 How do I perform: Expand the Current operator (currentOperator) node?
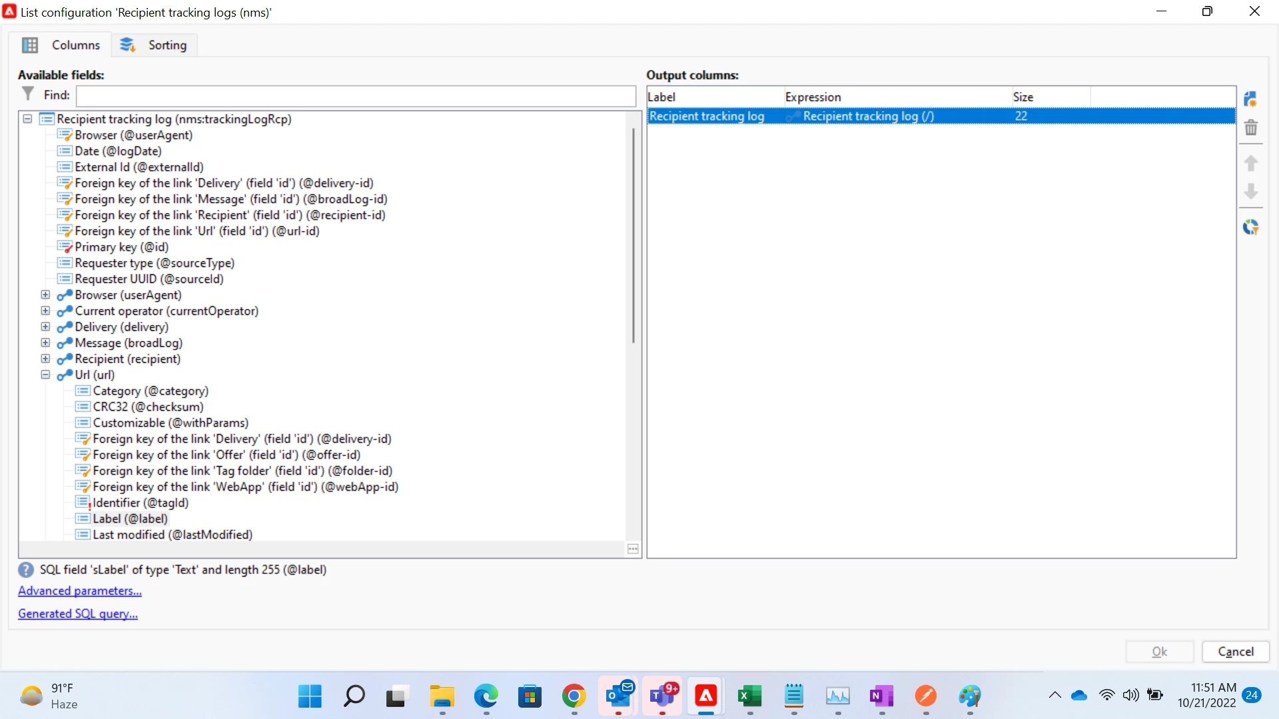(x=45, y=311)
